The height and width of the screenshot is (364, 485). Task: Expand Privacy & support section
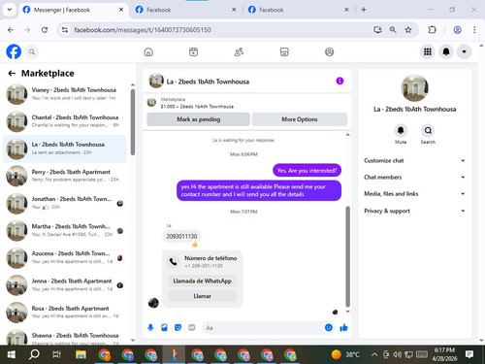pyautogui.click(x=414, y=211)
